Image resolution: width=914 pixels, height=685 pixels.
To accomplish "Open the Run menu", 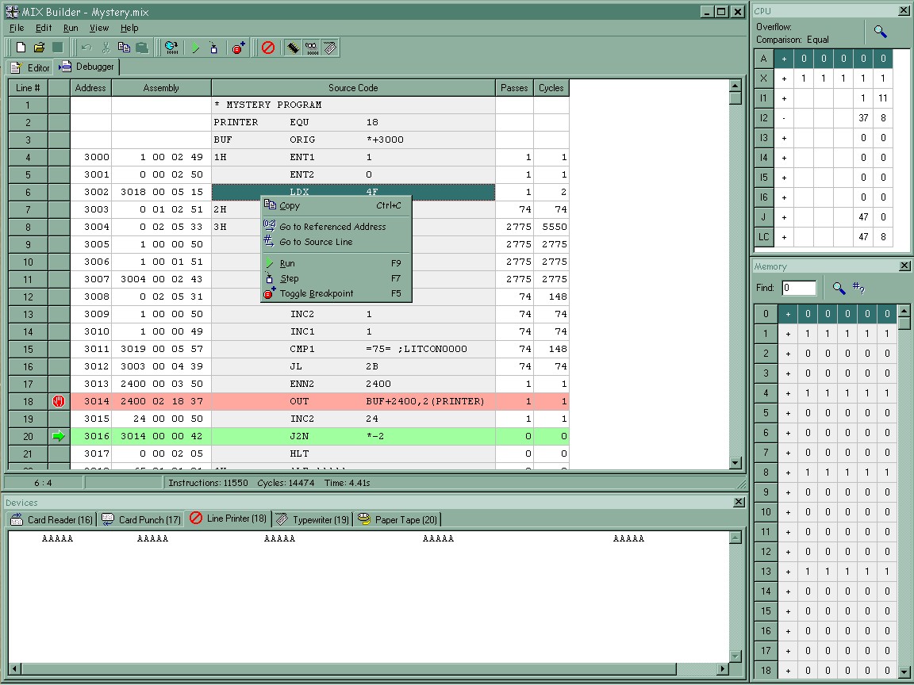I will (x=70, y=28).
